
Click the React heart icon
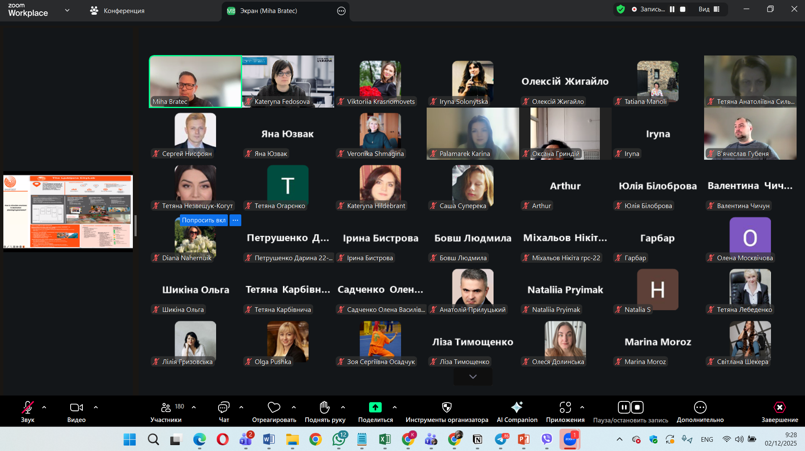tap(274, 407)
